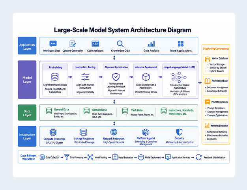Screen dimensions: 247x190
Task: Open the Knowledge Base book icon
Action: (x=208, y=81)
